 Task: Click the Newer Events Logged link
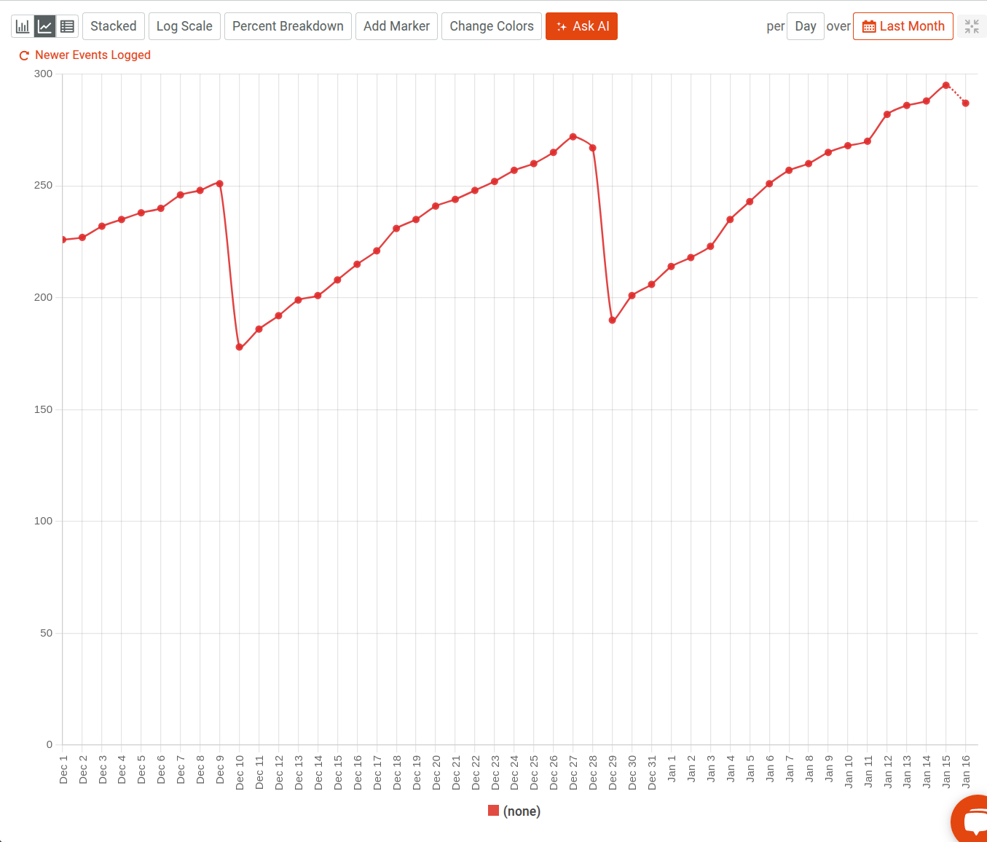pos(93,55)
